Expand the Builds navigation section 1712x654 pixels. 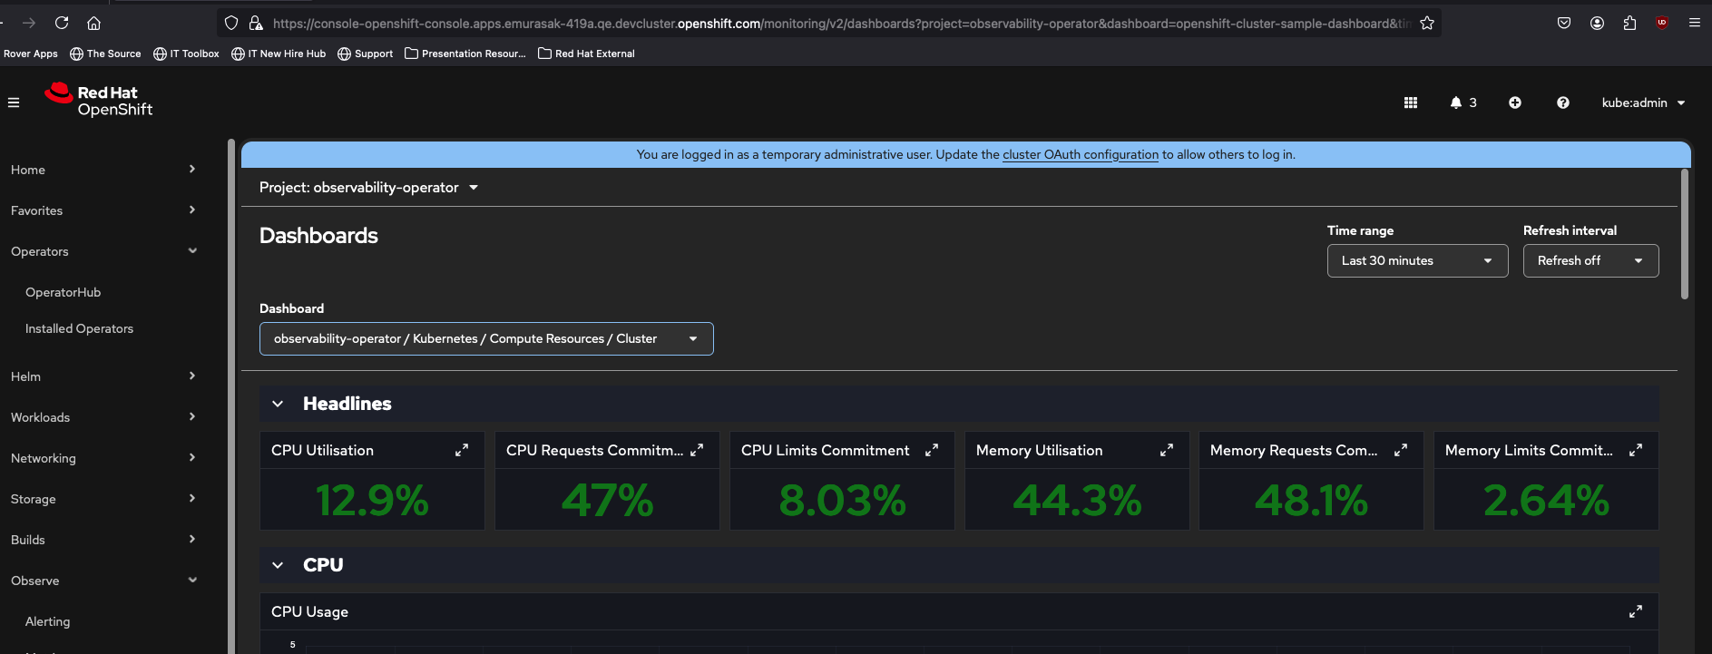104,540
